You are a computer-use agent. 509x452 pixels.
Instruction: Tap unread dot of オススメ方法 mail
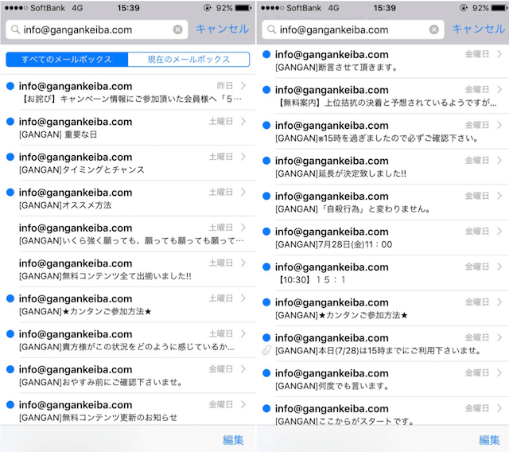[x=10, y=193]
